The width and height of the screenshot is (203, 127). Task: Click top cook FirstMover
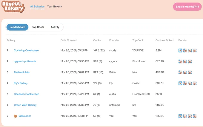pyautogui.click(x=139, y=61)
